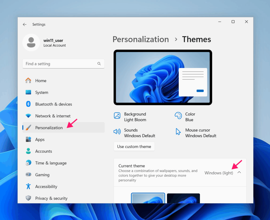Open Home settings page
This screenshot has height=220, width=270.
63,80
